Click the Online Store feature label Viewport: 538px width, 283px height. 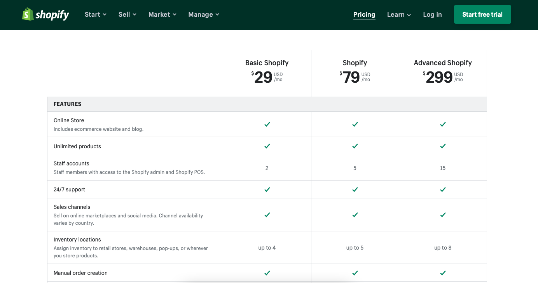pos(69,120)
